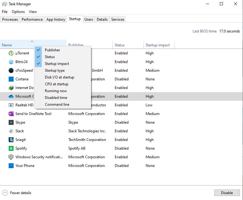
Task: Collapse view with Fewer details arrow
Action: (x=5, y=193)
